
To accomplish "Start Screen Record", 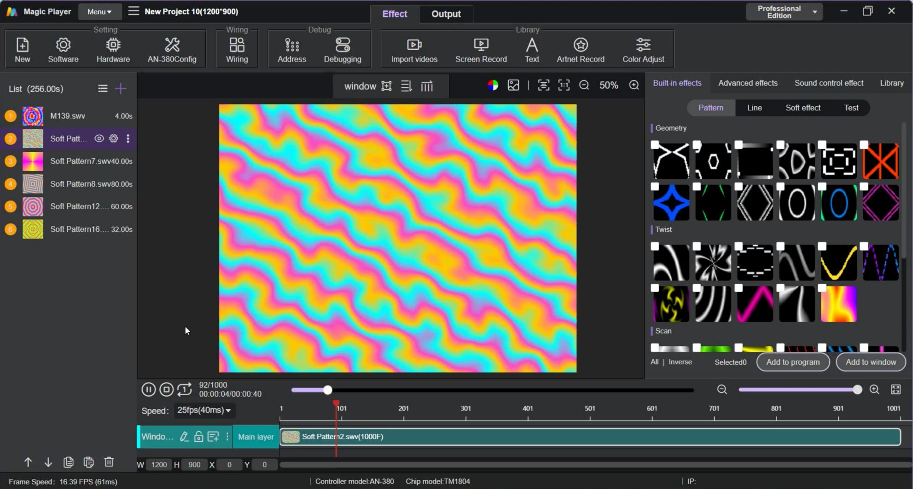I will [481, 50].
